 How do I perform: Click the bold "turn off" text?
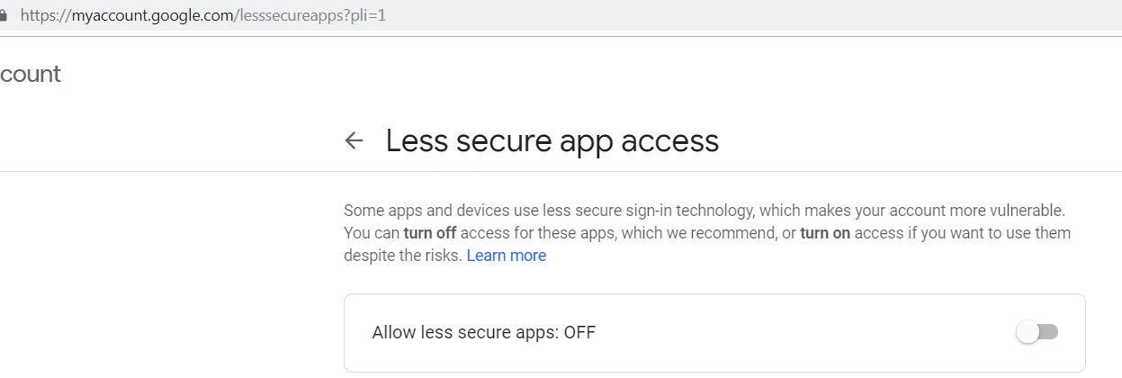point(431,233)
